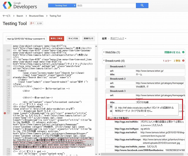This screenshot has width=188, height=156.
Task: Click the URL input field with tottori.jp address
Action: coord(26,39)
